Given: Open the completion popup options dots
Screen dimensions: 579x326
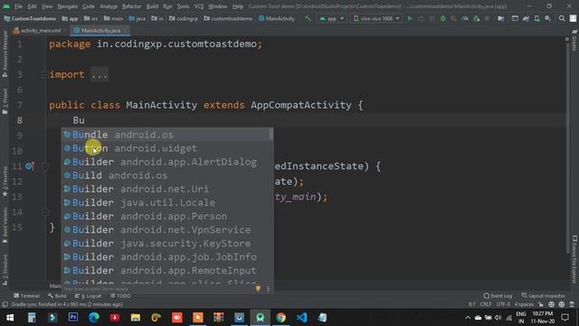Looking at the screenshot, I should click(x=268, y=289).
